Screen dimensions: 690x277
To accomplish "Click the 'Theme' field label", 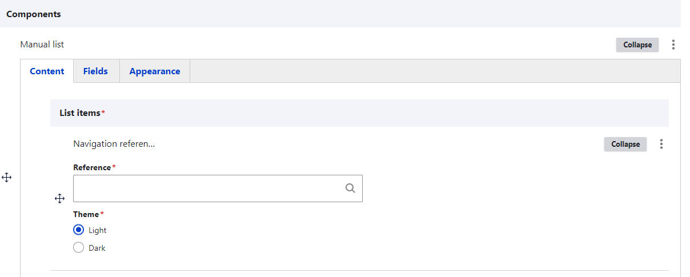I will 86,214.
